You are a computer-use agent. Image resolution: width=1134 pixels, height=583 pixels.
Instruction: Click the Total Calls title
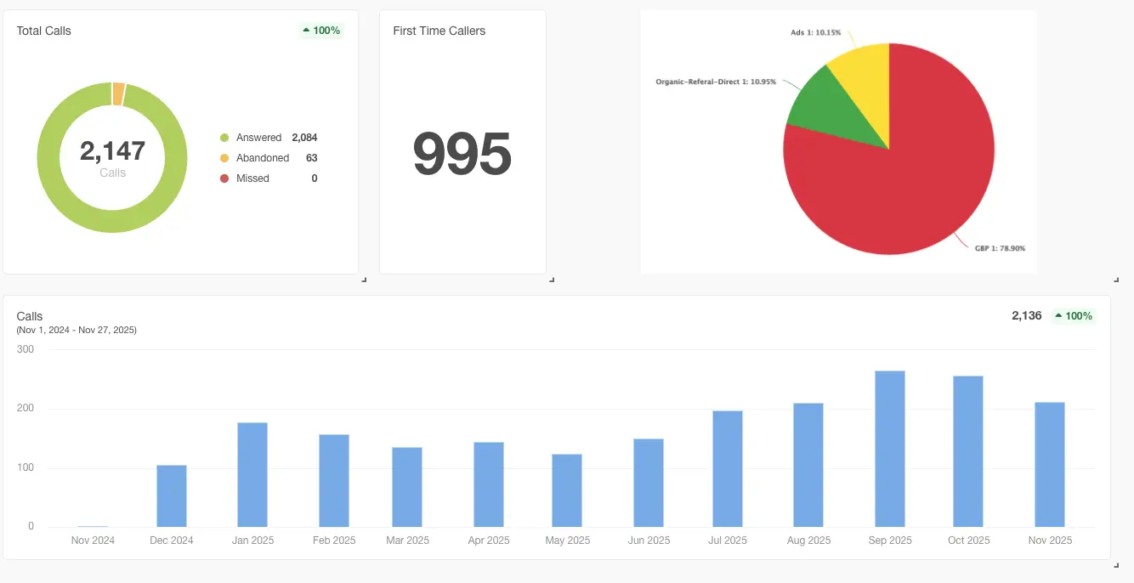pyautogui.click(x=44, y=31)
